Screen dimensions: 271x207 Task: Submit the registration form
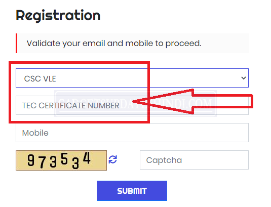click(132, 191)
